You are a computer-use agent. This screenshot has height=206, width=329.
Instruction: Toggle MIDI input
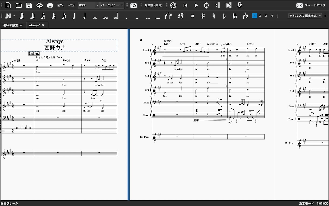[x=174, y=5]
